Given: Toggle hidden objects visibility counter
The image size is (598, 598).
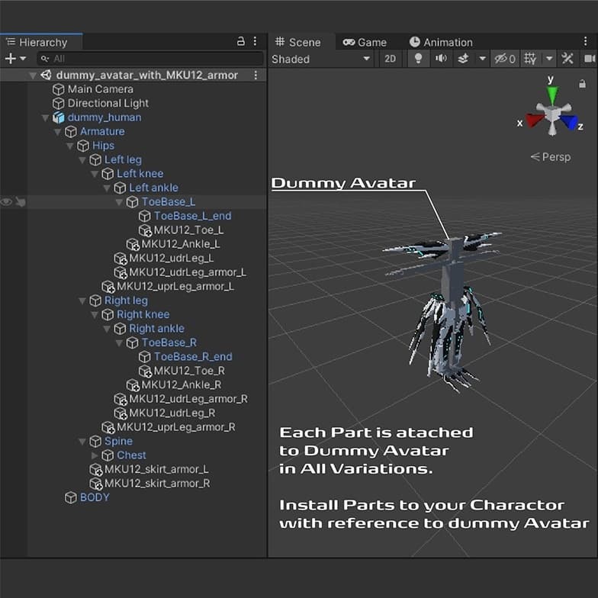Looking at the screenshot, I should [x=504, y=59].
